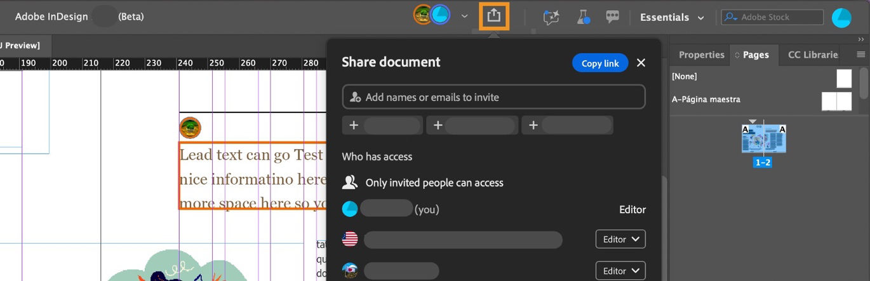Viewport: 870px width, 281px height.
Task: Open the account profile avatar
Action: [841, 17]
